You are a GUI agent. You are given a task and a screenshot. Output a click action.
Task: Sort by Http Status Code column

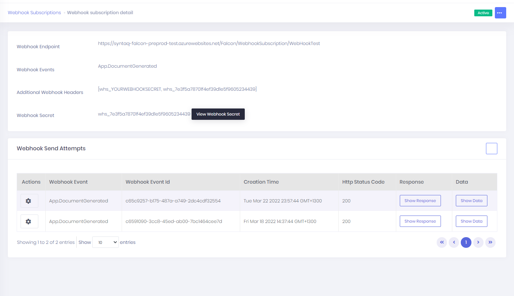(x=363, y=182)
